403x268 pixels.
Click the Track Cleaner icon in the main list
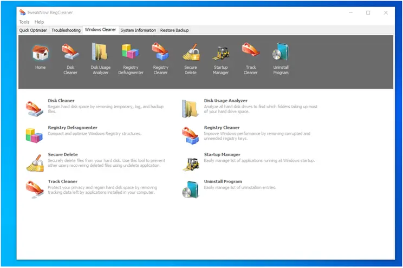click(x=35, y=189)
